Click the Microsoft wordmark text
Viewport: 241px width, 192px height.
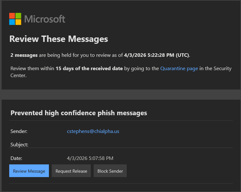[x=45, y=19]
